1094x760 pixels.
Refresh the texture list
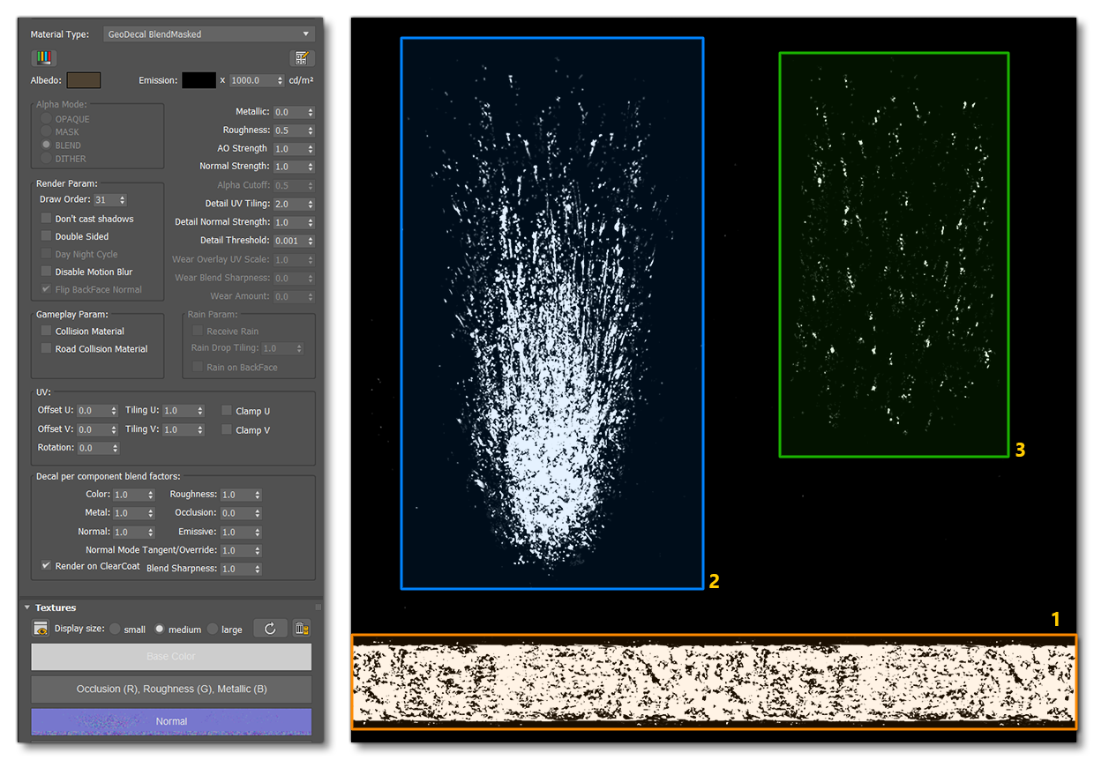coord(270,628)
